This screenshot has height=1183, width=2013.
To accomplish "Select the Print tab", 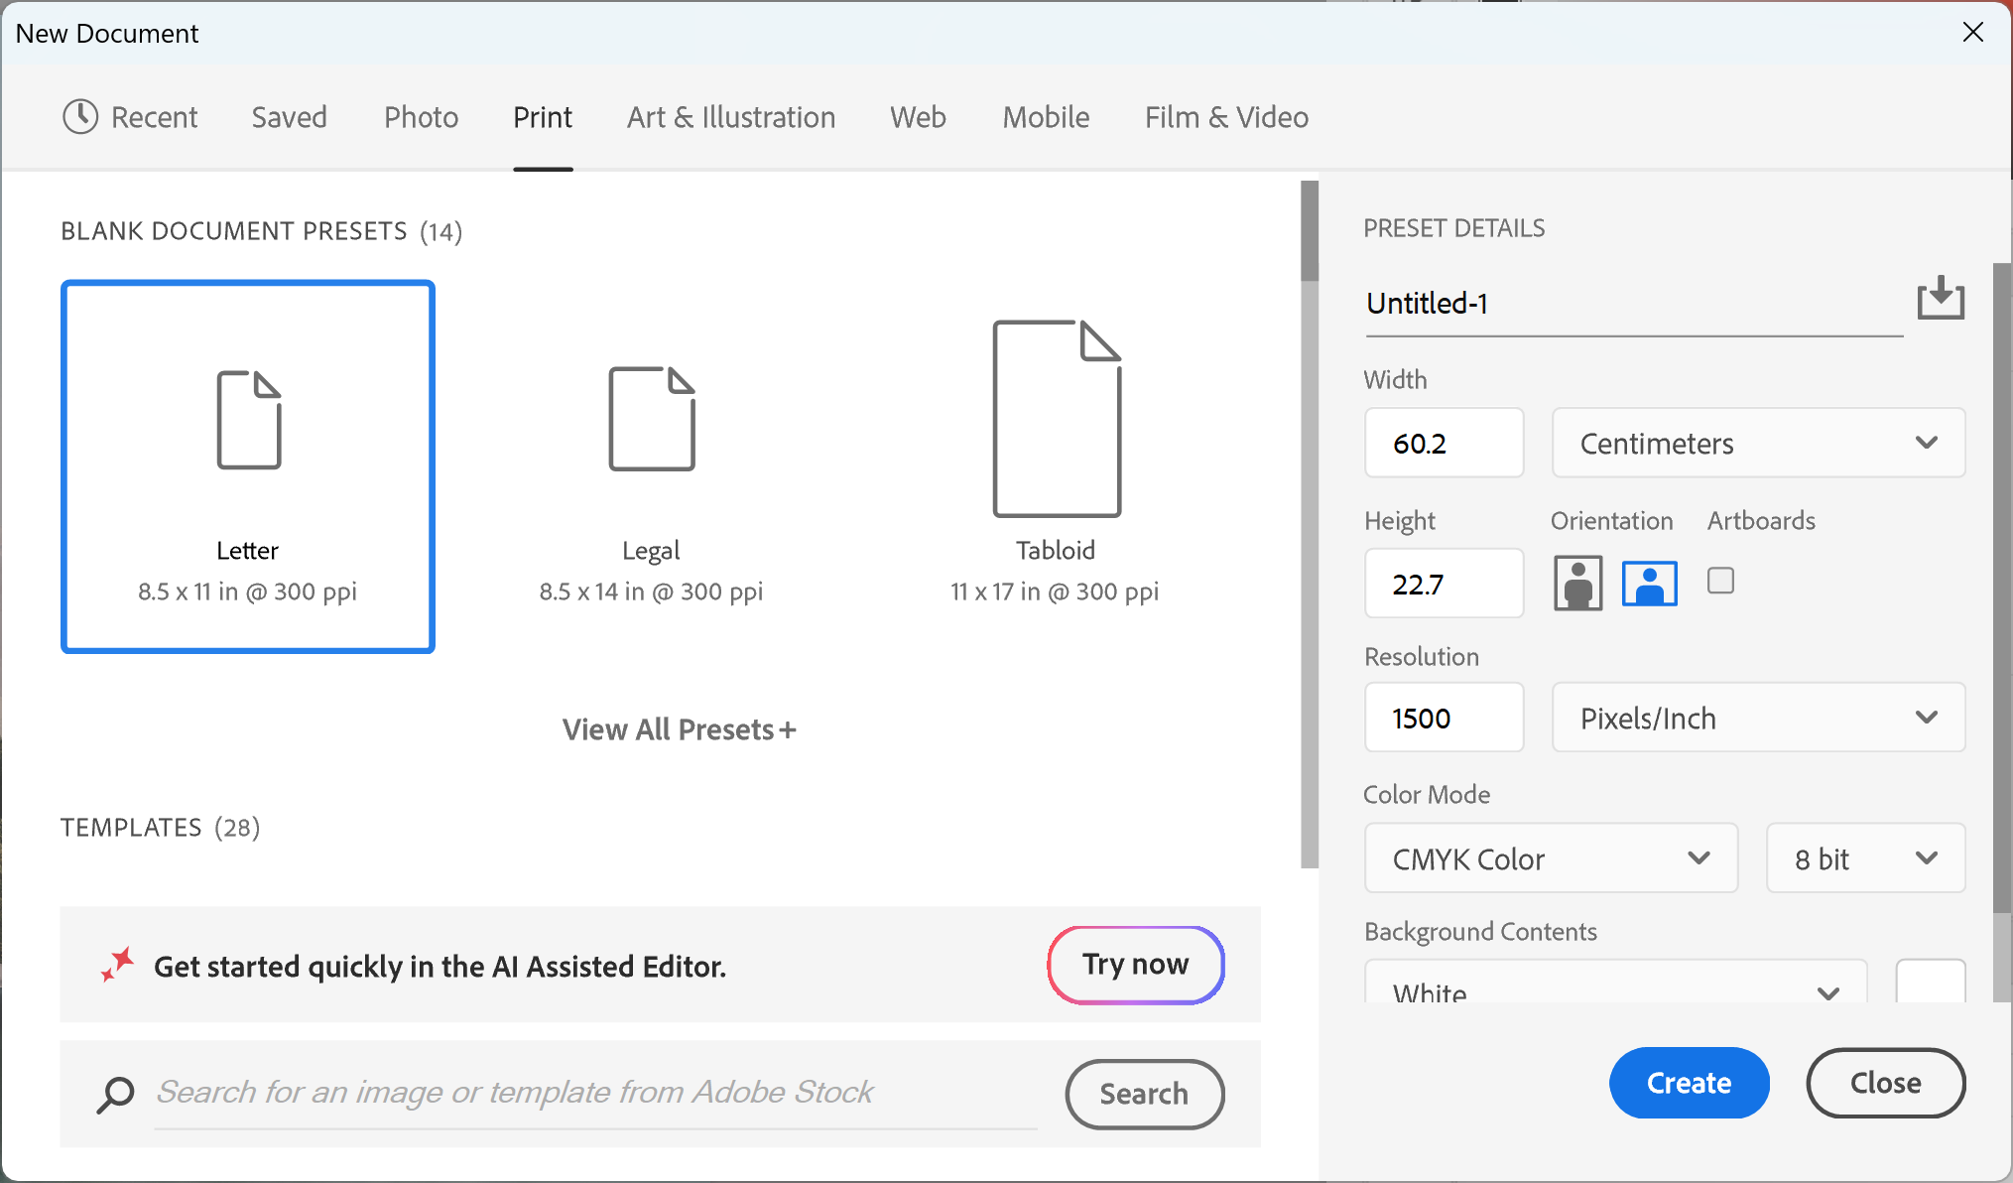I will 543,117.
